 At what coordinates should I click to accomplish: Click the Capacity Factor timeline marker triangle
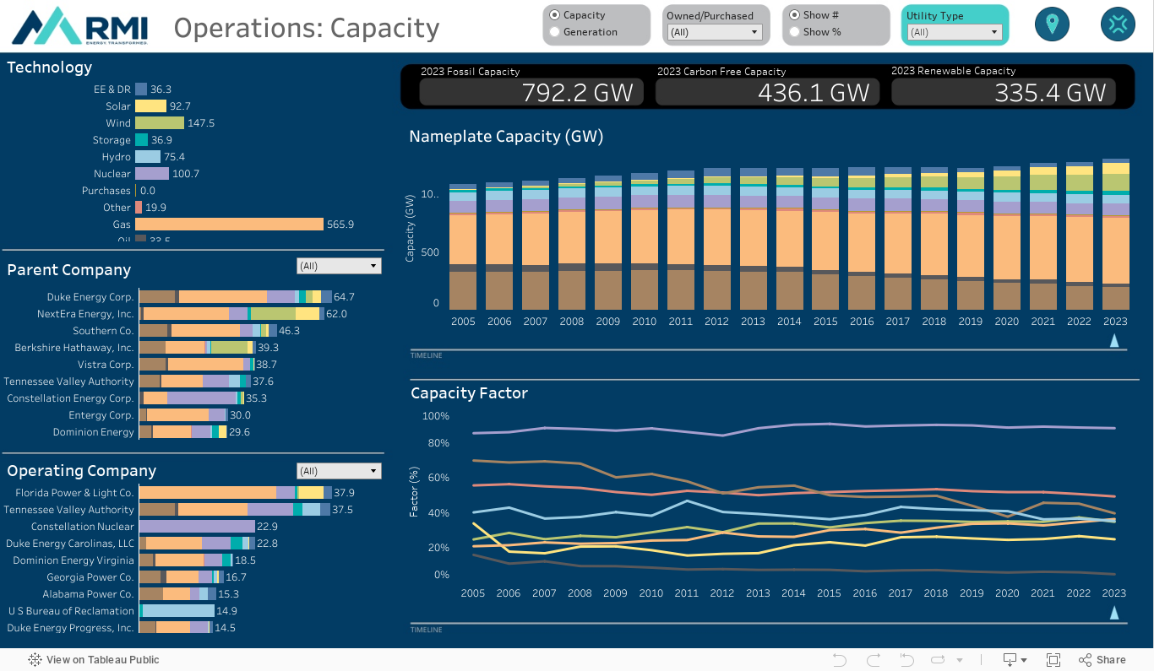(1114, 612)
